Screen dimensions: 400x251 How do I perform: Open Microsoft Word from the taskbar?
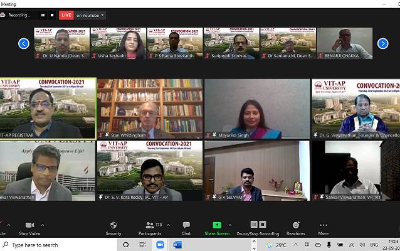coord(177,245)
